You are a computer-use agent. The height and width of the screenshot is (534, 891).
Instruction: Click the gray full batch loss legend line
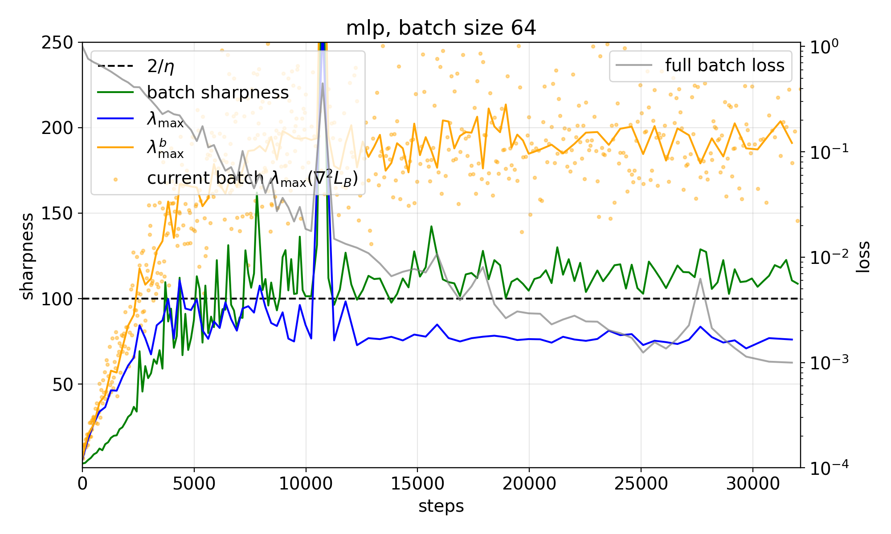click(x=634, y=65)
